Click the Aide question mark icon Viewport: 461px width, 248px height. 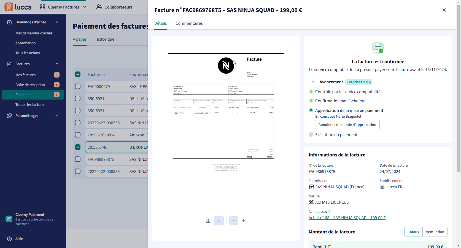(9, 239)
